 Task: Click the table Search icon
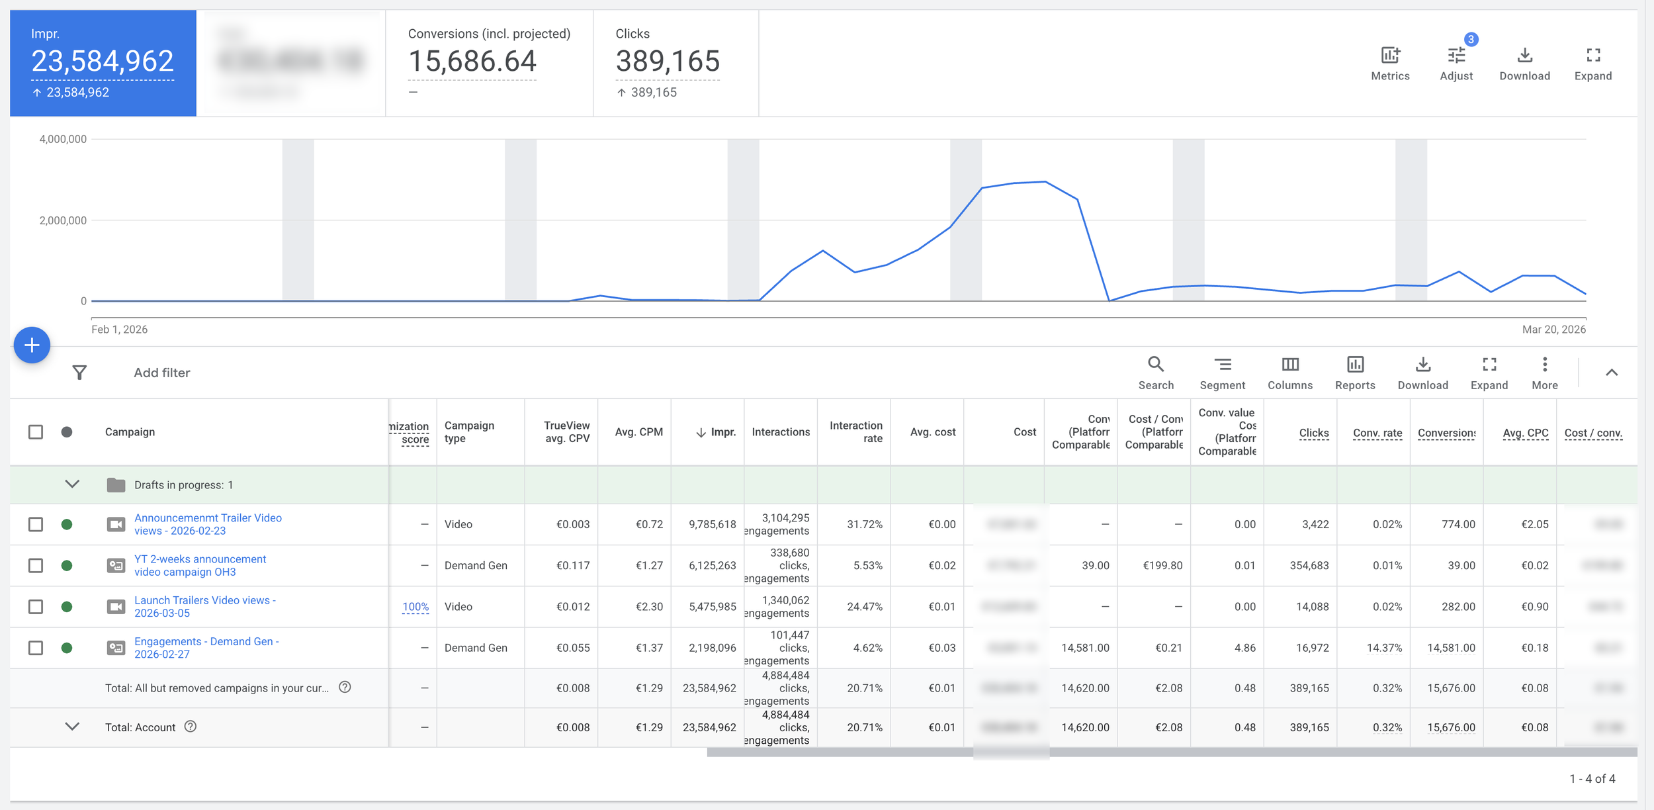pyautogui.click(x=1156, y=365)
